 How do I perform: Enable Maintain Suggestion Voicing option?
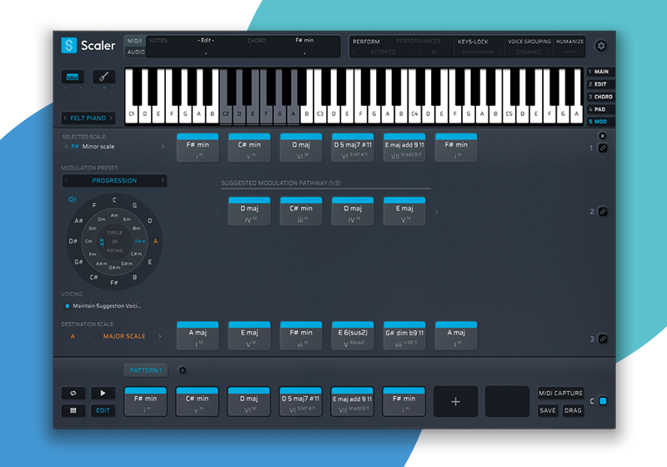67,306
